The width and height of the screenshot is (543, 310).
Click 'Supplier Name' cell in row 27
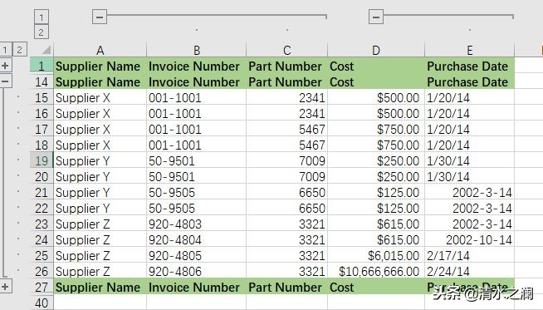(100, 287)
